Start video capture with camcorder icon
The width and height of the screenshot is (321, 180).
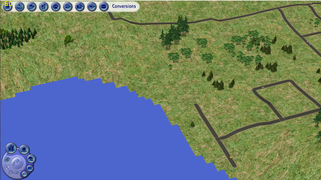pyautogui.click(x=11, y=172)
